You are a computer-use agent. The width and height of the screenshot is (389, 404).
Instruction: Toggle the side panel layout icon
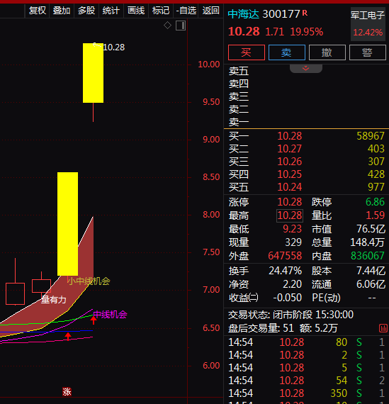coord(181,26)
